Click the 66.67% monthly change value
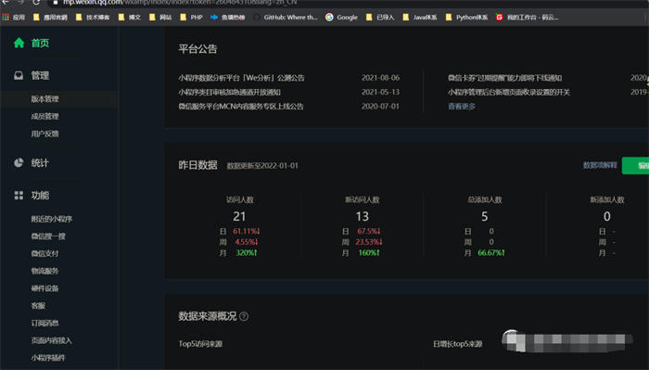The height and width of the screenshot is (370, 649). coord(491,252)
